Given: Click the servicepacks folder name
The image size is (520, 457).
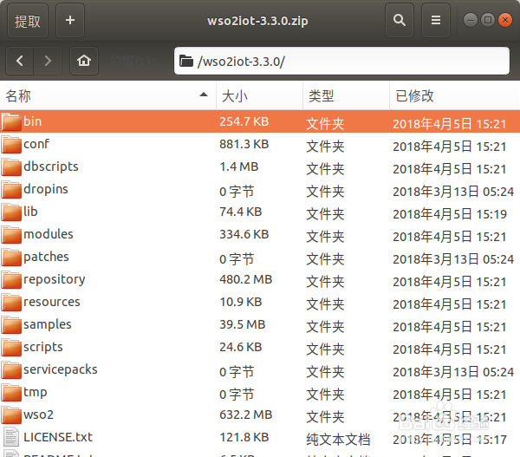Looking at the screenshot, I should [x=61, y=370].
